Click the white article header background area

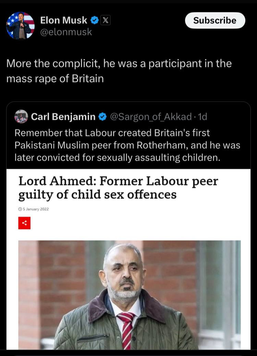[x=154, y=220]
